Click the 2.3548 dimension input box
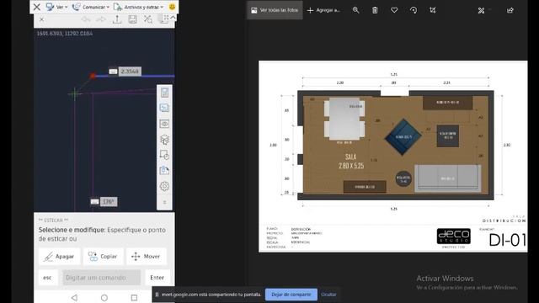Image resolution: width=539 pixels, height=303 pixels. click(130, 72)
